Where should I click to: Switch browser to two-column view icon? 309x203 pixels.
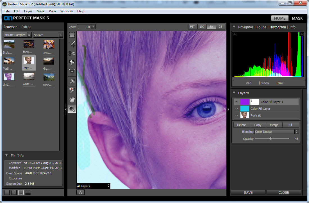click(14, 192)
